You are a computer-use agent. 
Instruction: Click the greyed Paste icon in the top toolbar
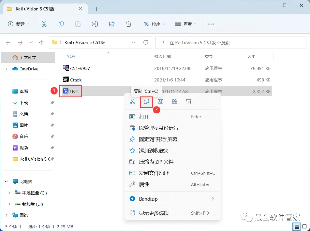pyautogui.click(x=78, y=24)
